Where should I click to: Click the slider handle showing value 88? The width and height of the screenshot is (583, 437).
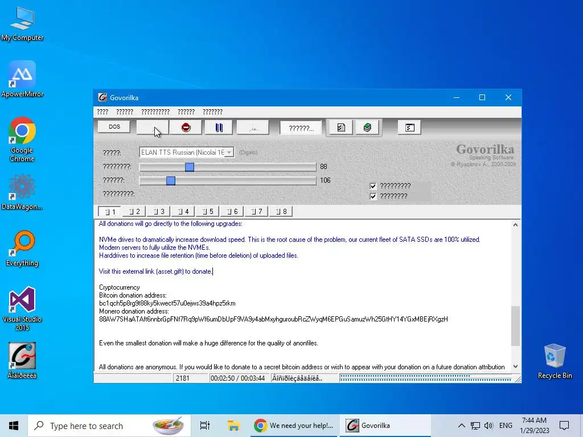pyautogui.click(x=190, y=167)
